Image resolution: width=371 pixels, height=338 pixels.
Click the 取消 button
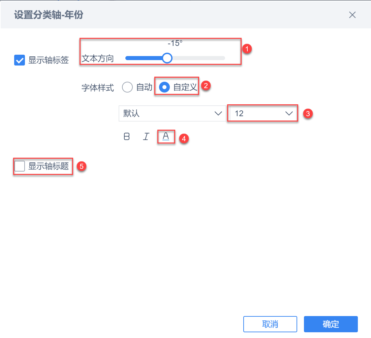pyautogui.click(x=270, y=324)
